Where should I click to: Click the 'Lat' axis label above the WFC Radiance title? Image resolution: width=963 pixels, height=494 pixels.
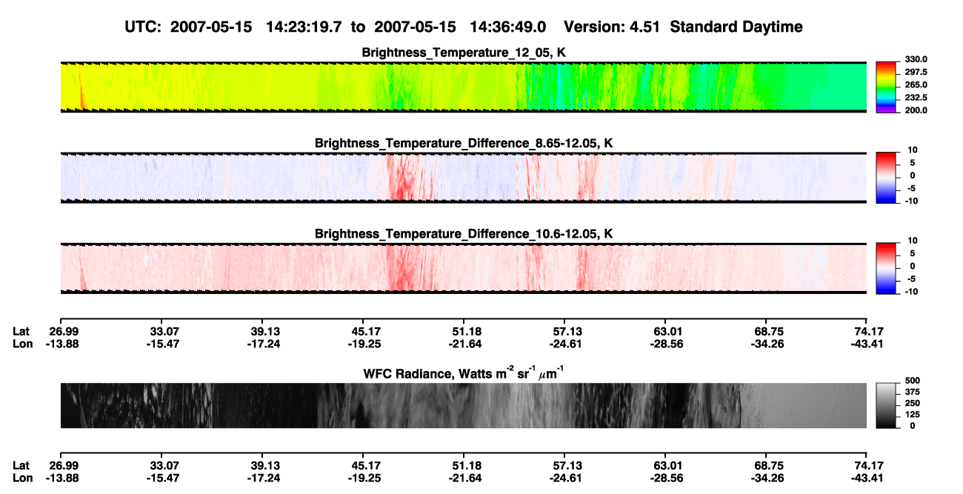(x=21, y=332)
